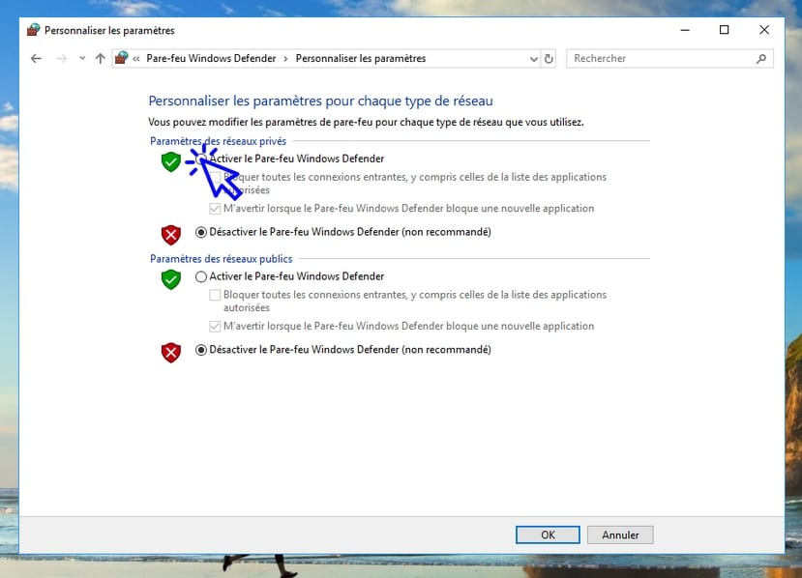
Task: Click the forward navigation arrow
Action: 61,59
